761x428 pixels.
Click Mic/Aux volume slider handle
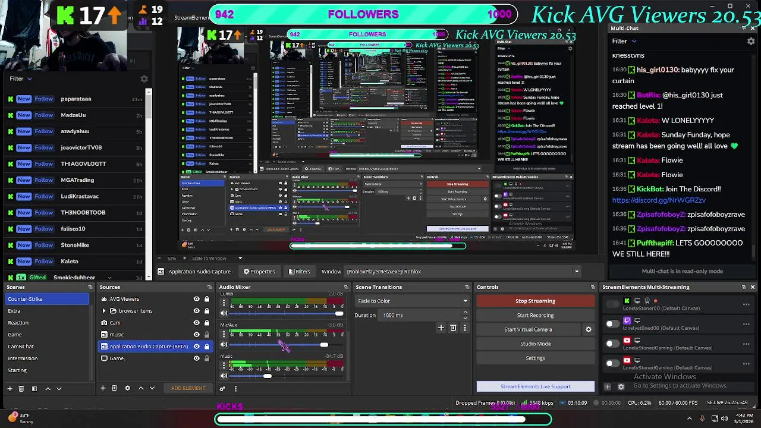coord(324,345)
